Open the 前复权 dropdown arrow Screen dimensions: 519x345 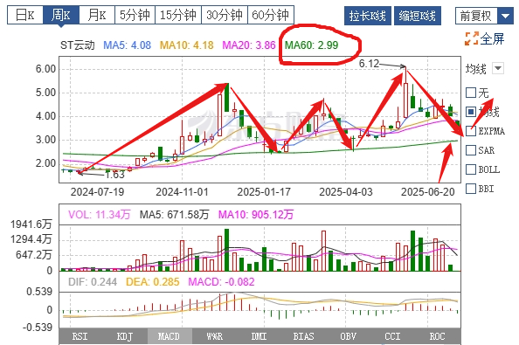505,16
